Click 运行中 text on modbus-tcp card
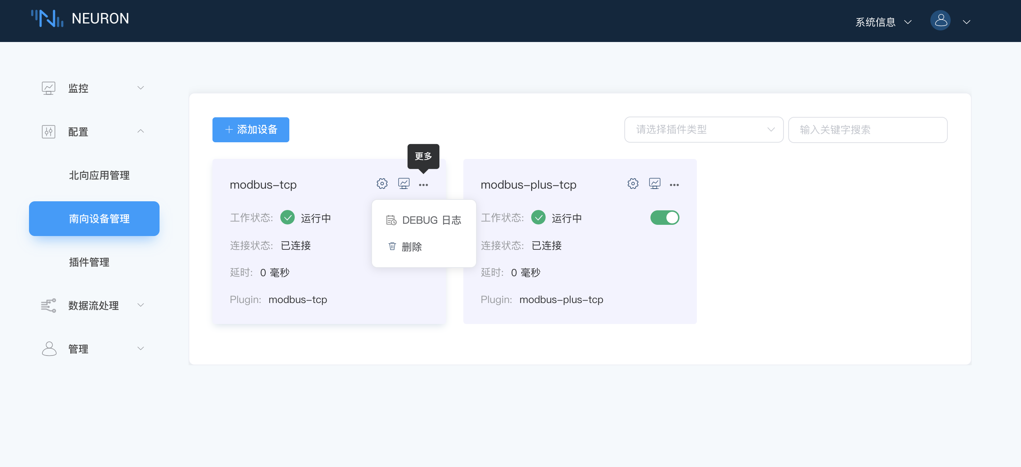This screenshot has height=467, width=1021. point(316,218)
